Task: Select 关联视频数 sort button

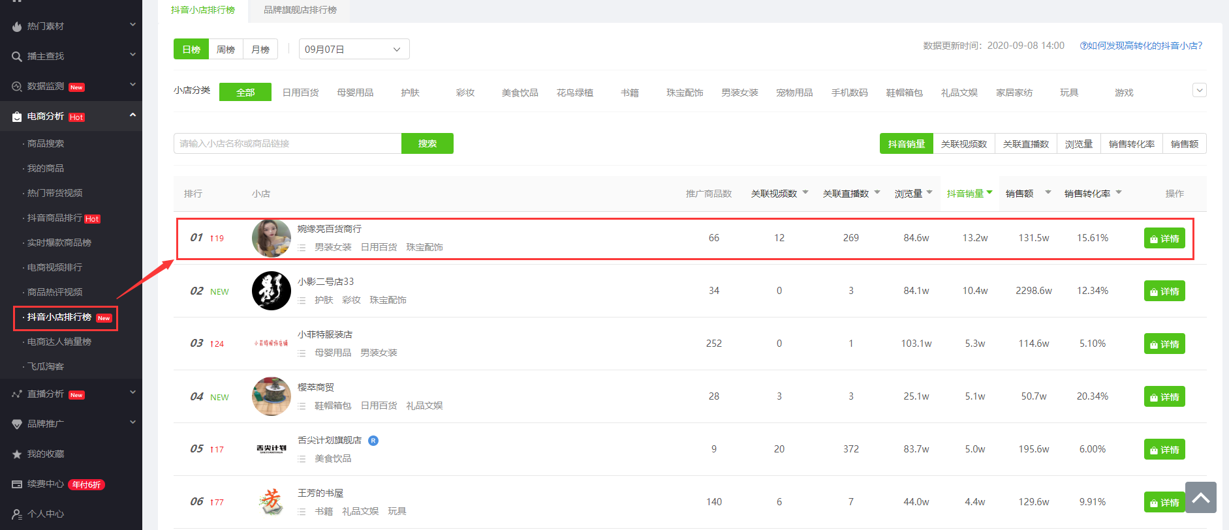Action: [x=964, y=144]
